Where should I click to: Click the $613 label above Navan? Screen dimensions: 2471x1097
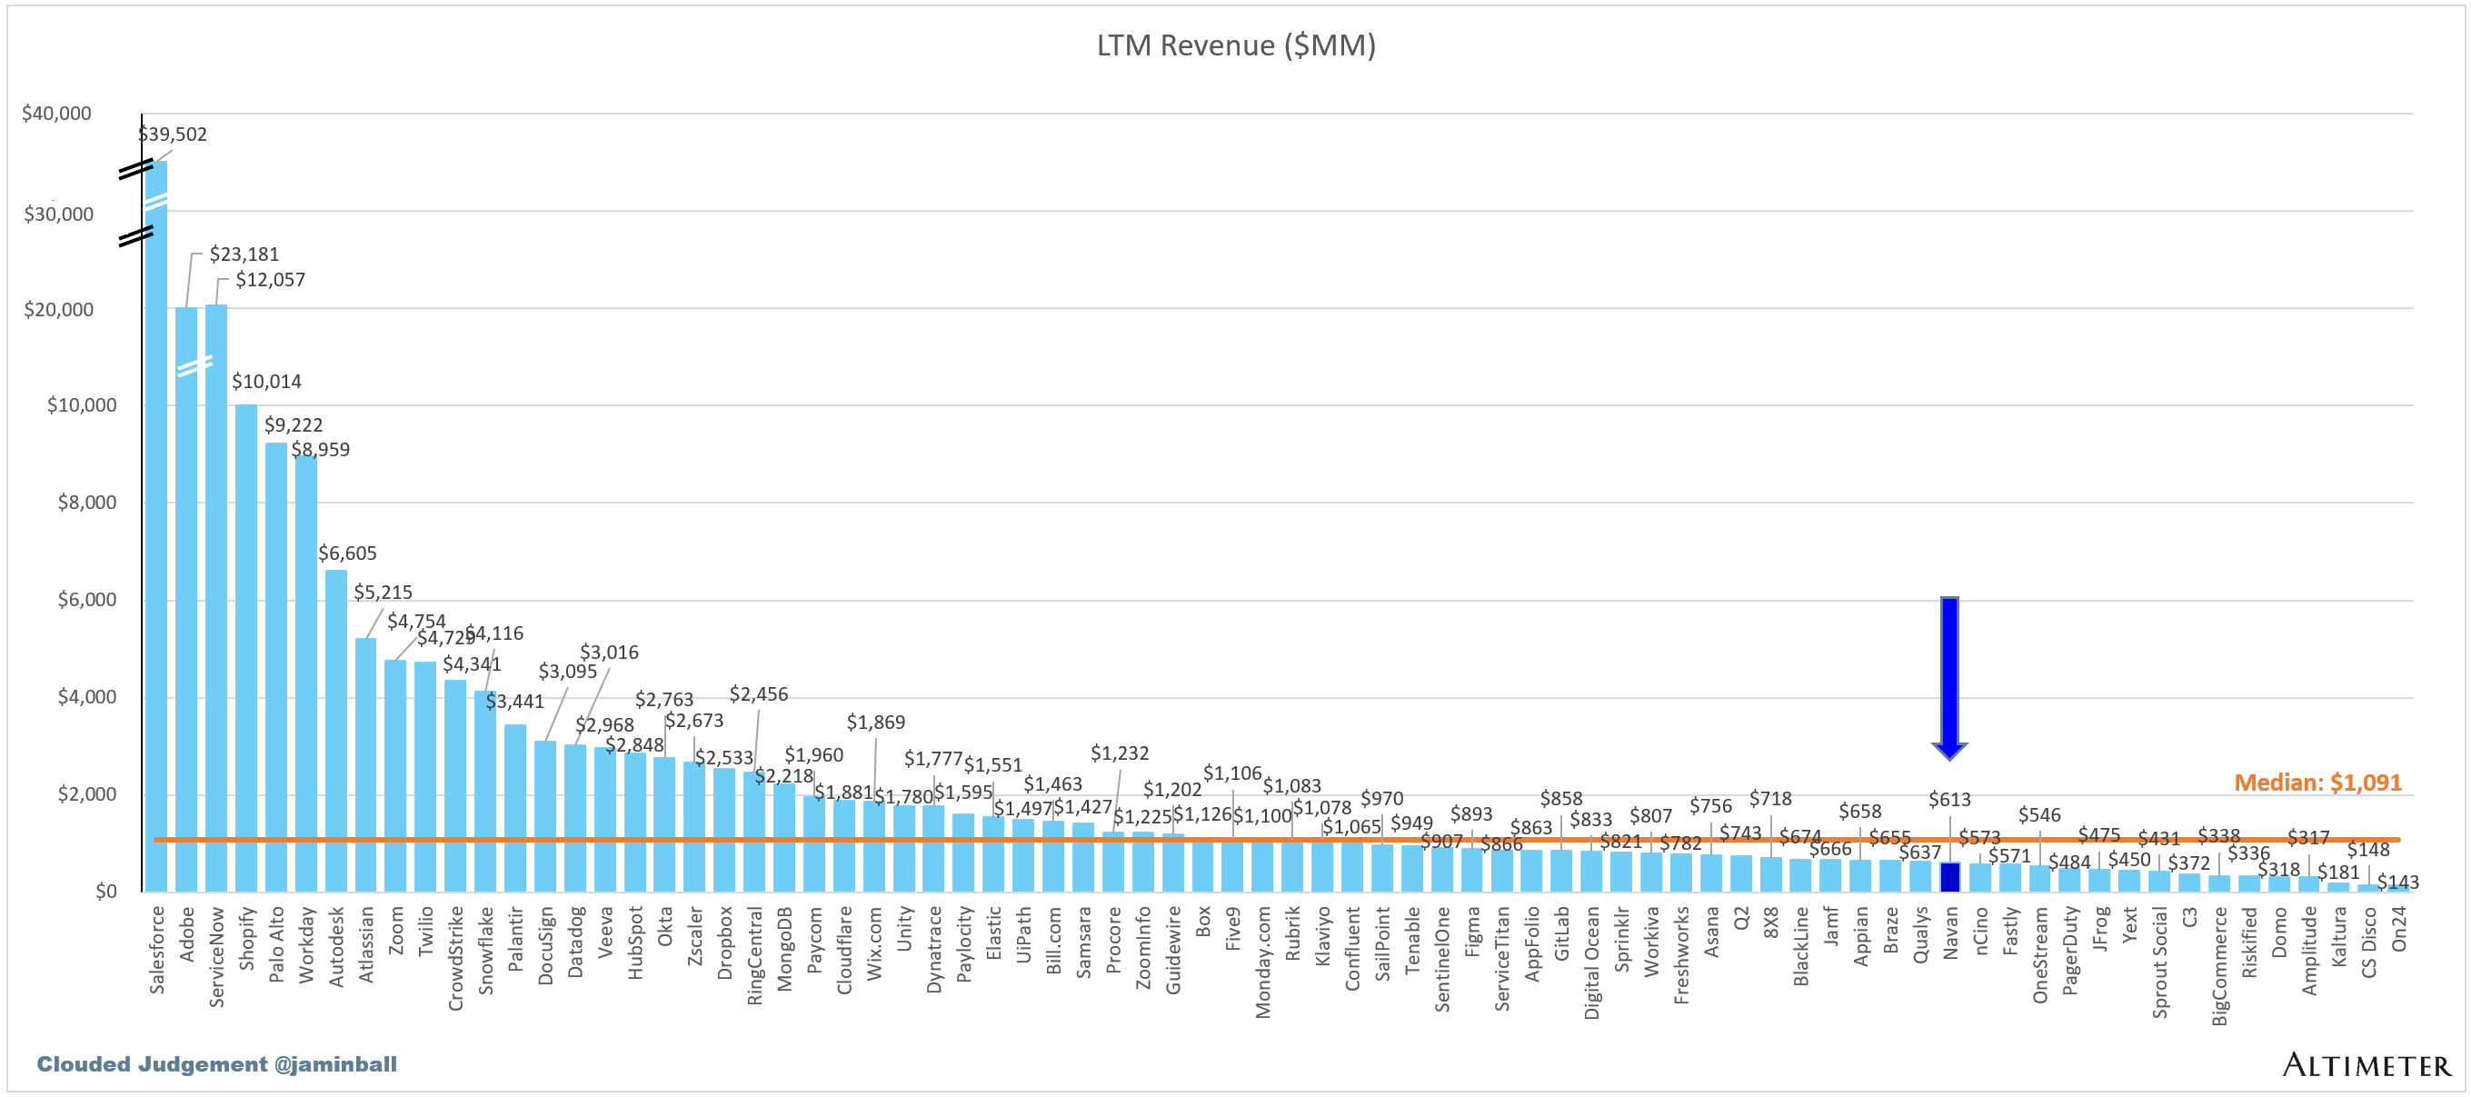pyautogui.click(x=1949, y=799)
